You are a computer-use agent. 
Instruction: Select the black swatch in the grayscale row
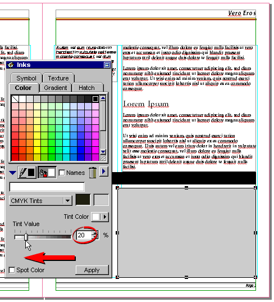click(x=95, y=99)
